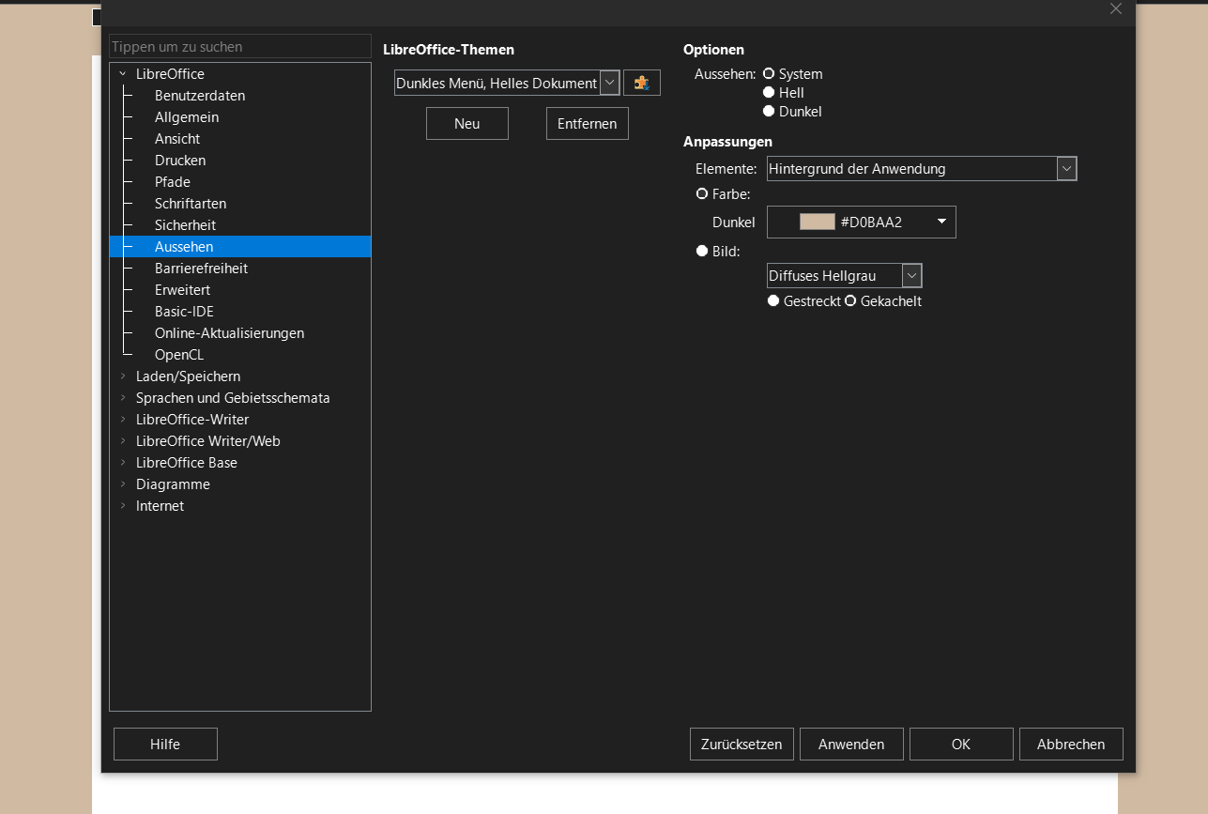This screenshot has width=1208, height=814.
Task: Apply changes with the Anwenden button
Action: coord(850,744)
